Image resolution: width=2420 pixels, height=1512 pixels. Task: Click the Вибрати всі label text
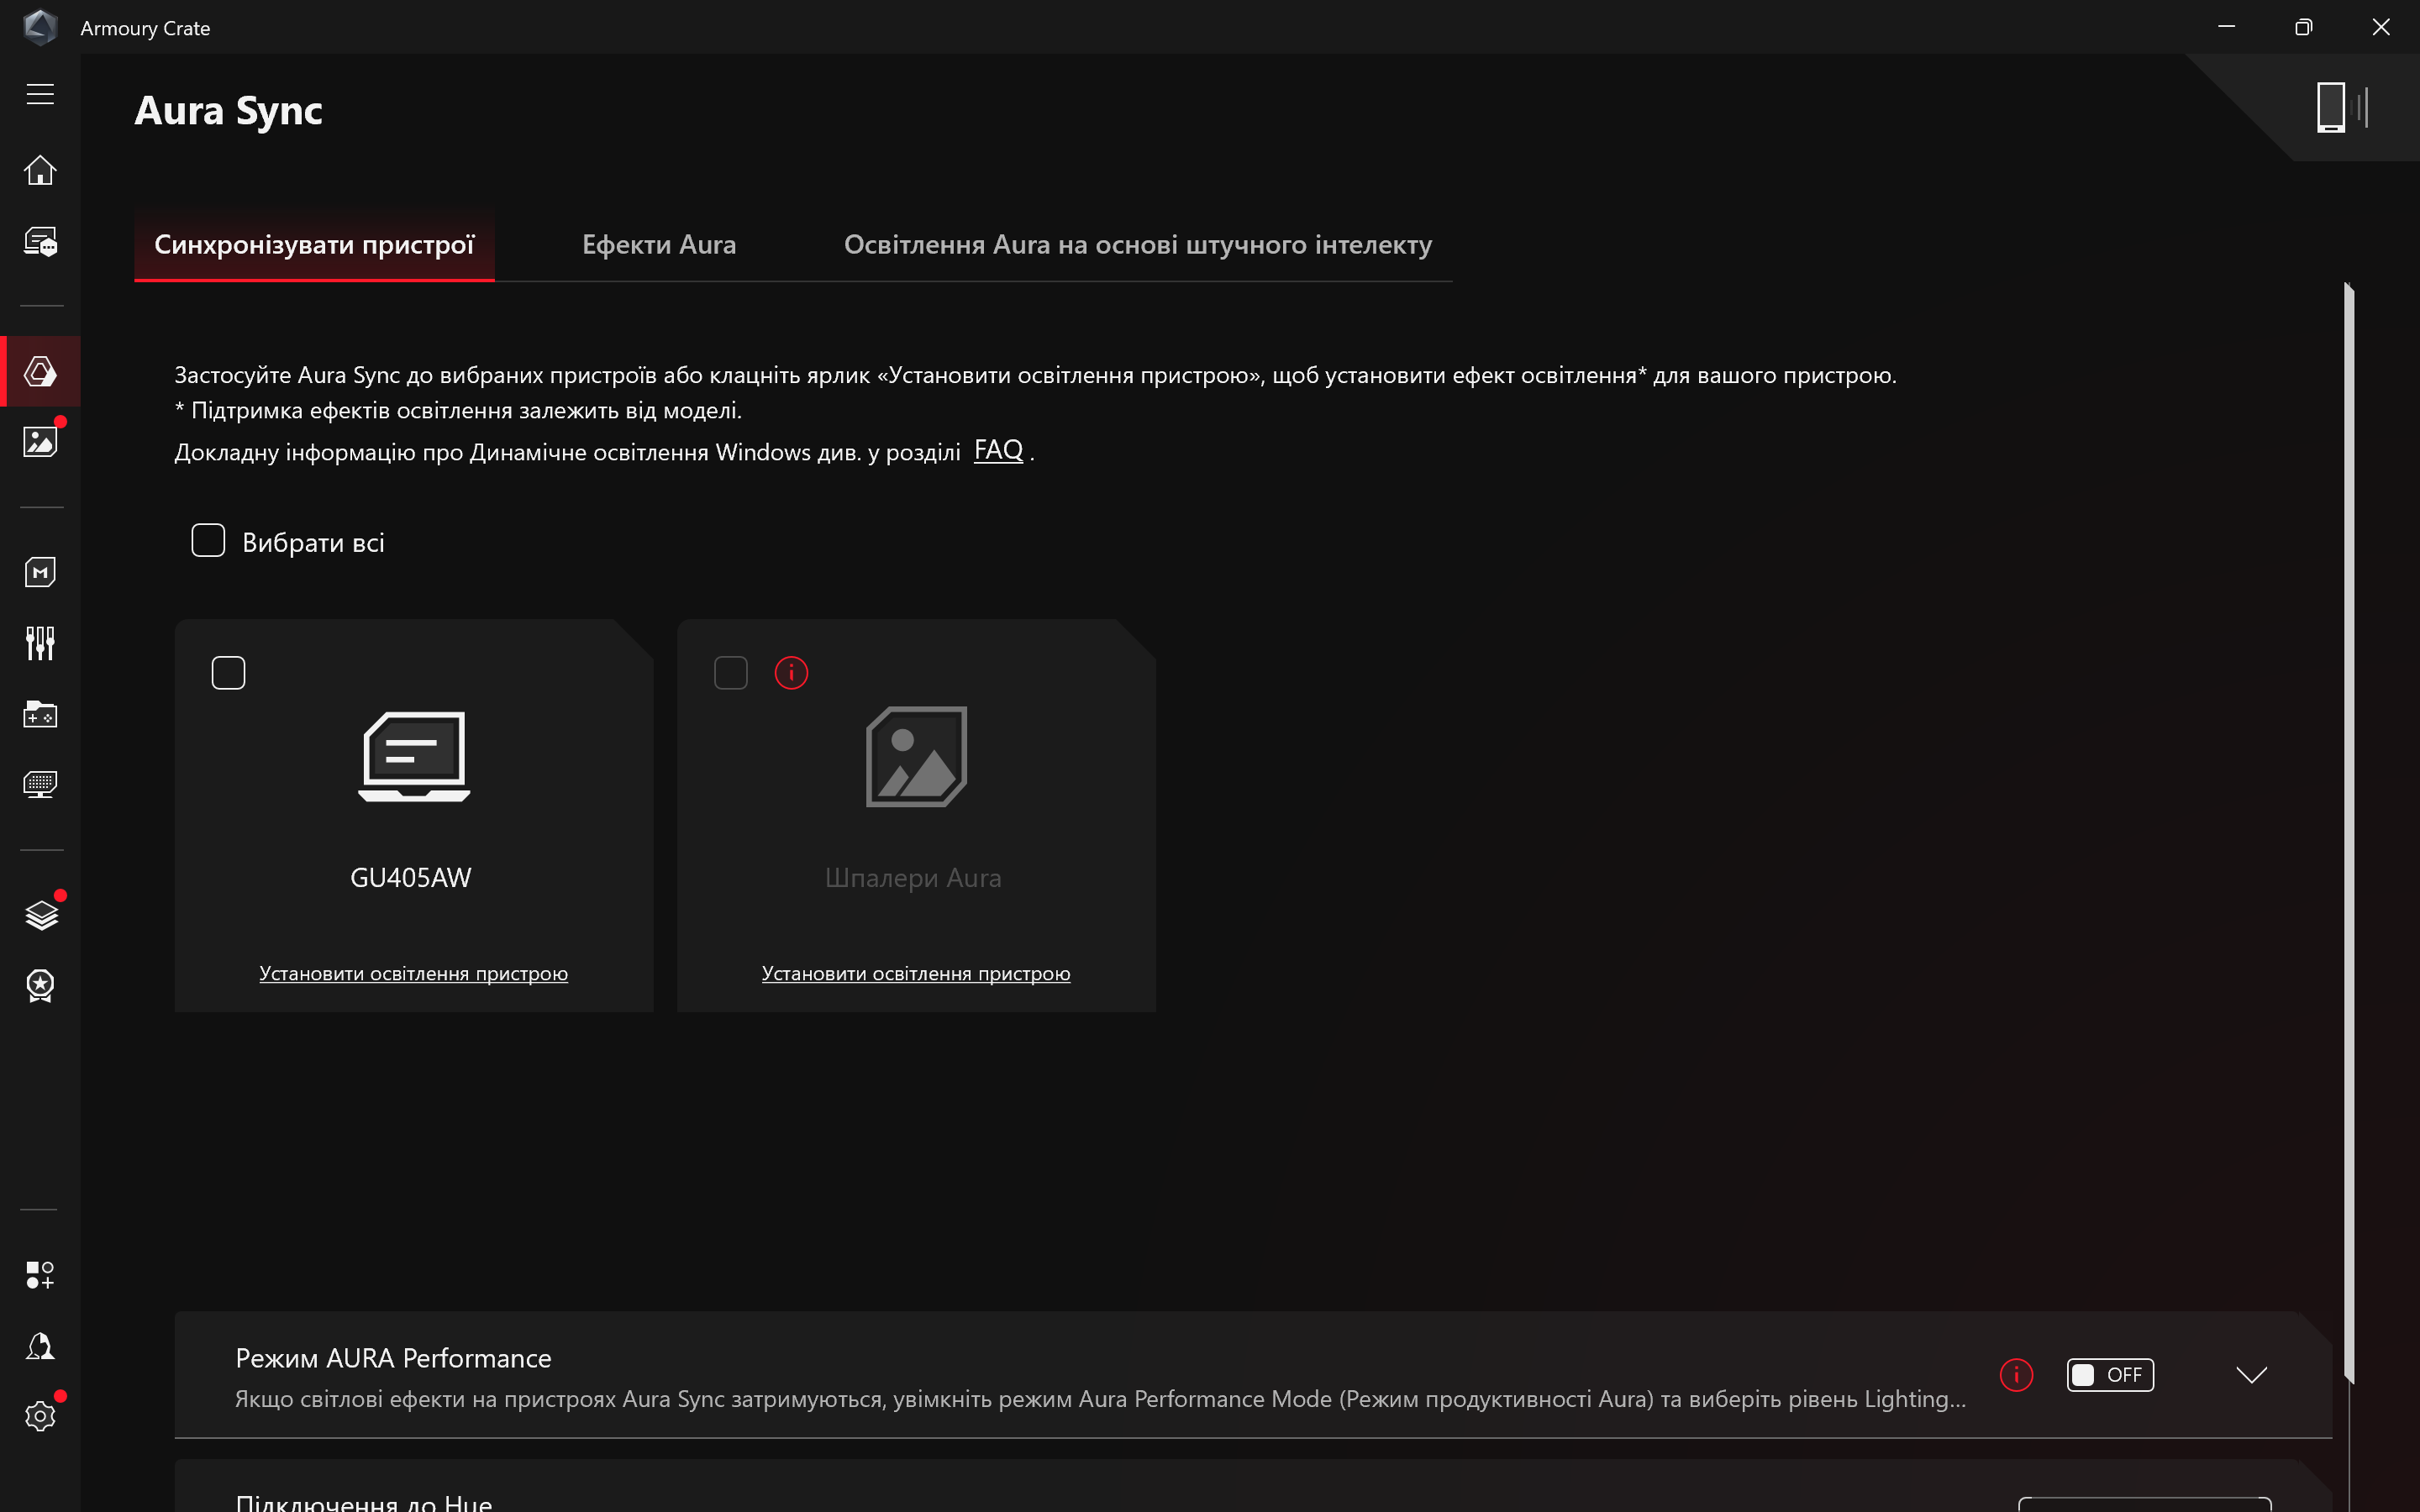click(x=313, y=542)
